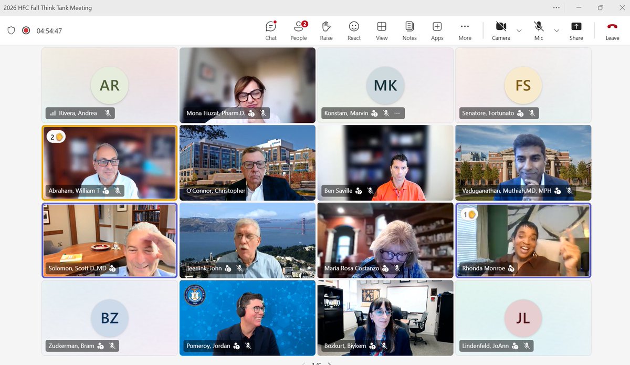The image size is (630, 365).
Task: Select Rhonda Monroe's video tile
Action: click(x=523, y=241)
